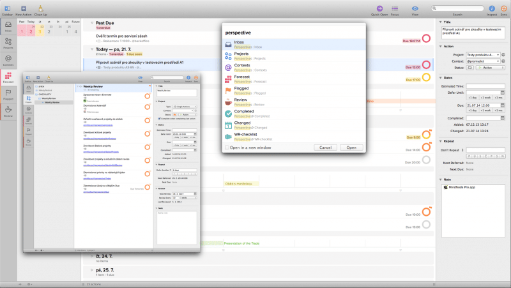The image size is (511, 288).
Task: Open the Project dropdown in inspector
Action: click(483, 55)
